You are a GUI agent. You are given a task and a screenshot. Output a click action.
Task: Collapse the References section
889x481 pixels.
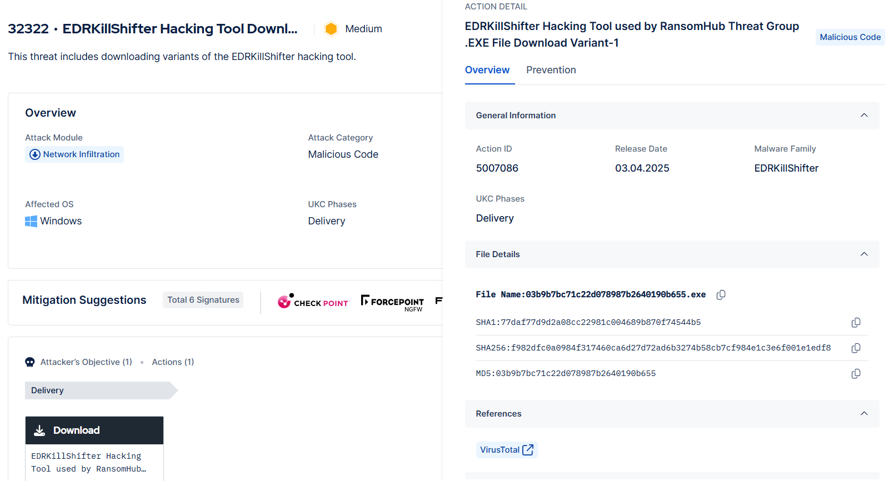pos(864,414)
